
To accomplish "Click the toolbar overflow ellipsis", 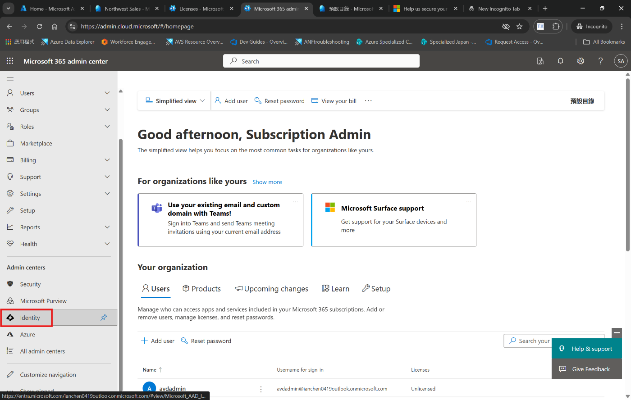I will tap(368, 100).
